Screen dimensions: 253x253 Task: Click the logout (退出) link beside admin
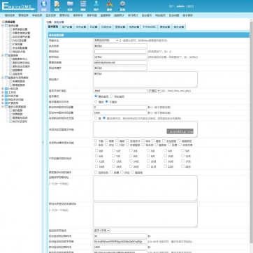tap(190, 6)
